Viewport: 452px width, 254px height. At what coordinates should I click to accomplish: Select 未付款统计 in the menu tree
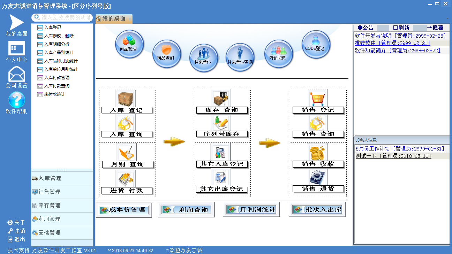click(51, 94)
